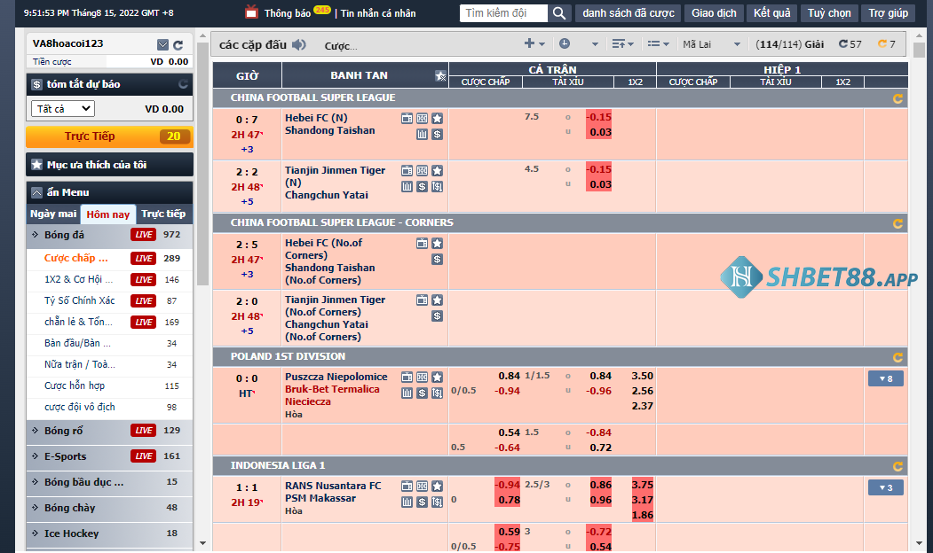933x553 pixels.
Task: Open the Mã Lai odds type dropdown
Action: click(711, 44)
